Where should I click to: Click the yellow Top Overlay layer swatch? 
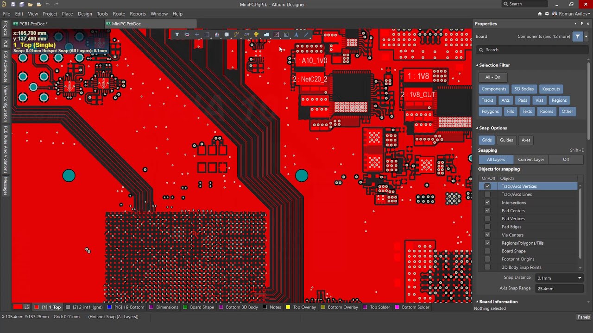click(288, 307)
